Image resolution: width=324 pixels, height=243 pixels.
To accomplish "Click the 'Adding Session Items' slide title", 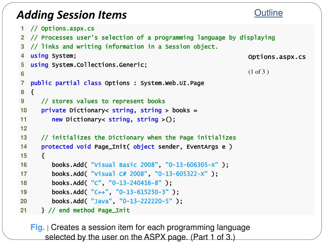I will (x=72, y=15).
